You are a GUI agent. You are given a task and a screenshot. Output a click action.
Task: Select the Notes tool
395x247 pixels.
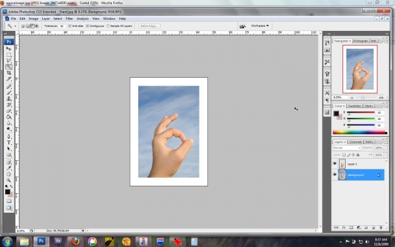pyautogui.click(x=9, y=162)
